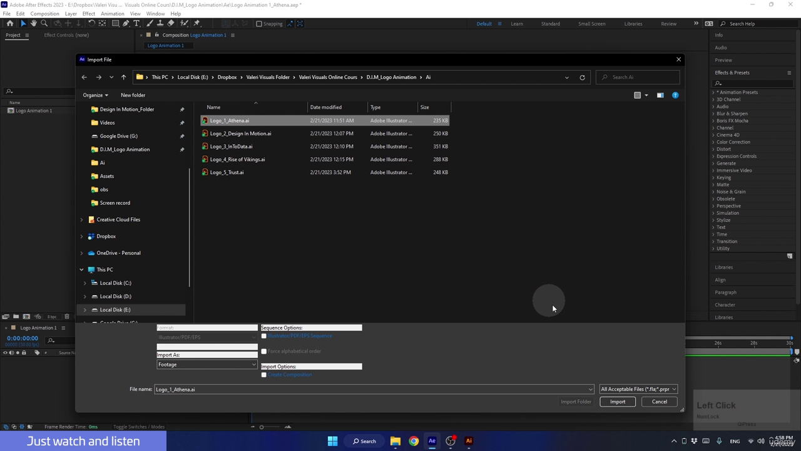The height and width of the screenshot is (451, 801).
Task: Click the New folder button
Action: 133,95
